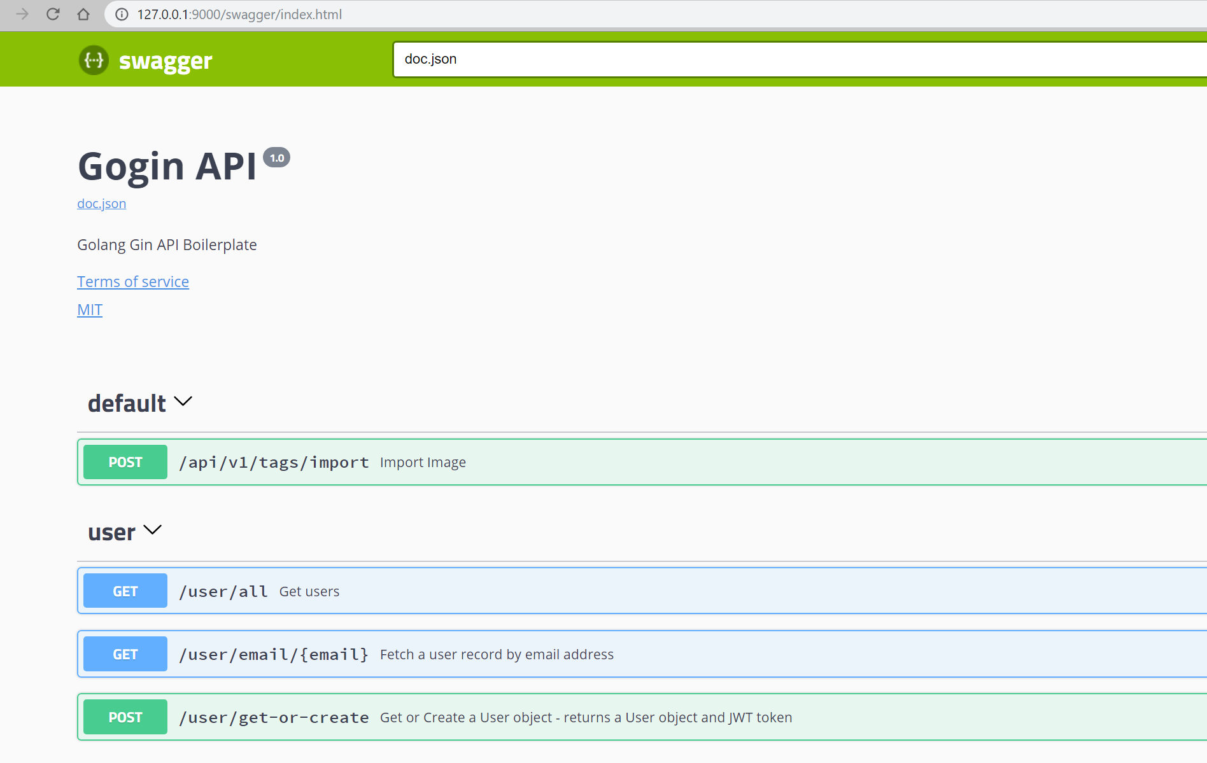Open the Terms of service link
The image size is (1207, 763).
click(x=133, y=281)
